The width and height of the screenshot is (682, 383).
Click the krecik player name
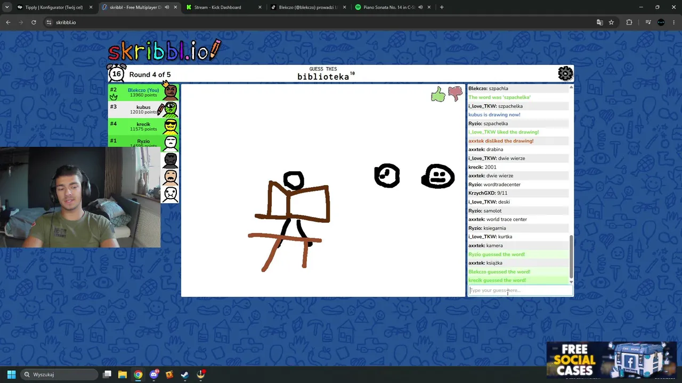click(x=143, y=124)
